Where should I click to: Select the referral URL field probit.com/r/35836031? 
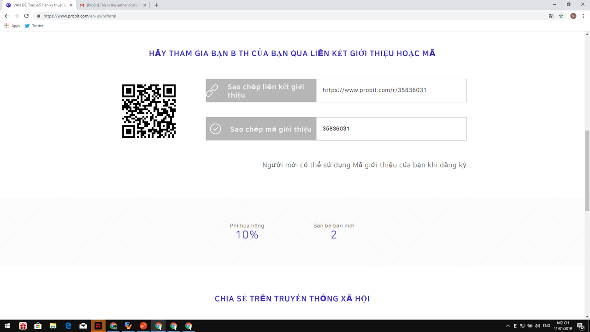[x=391, y=90]
